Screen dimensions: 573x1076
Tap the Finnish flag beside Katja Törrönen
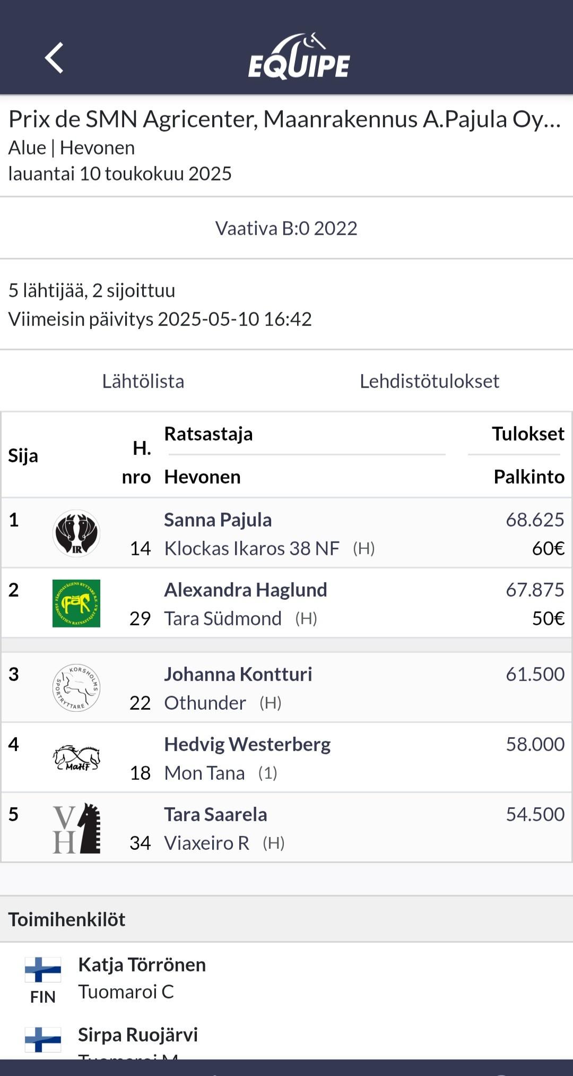click(43, 970)
